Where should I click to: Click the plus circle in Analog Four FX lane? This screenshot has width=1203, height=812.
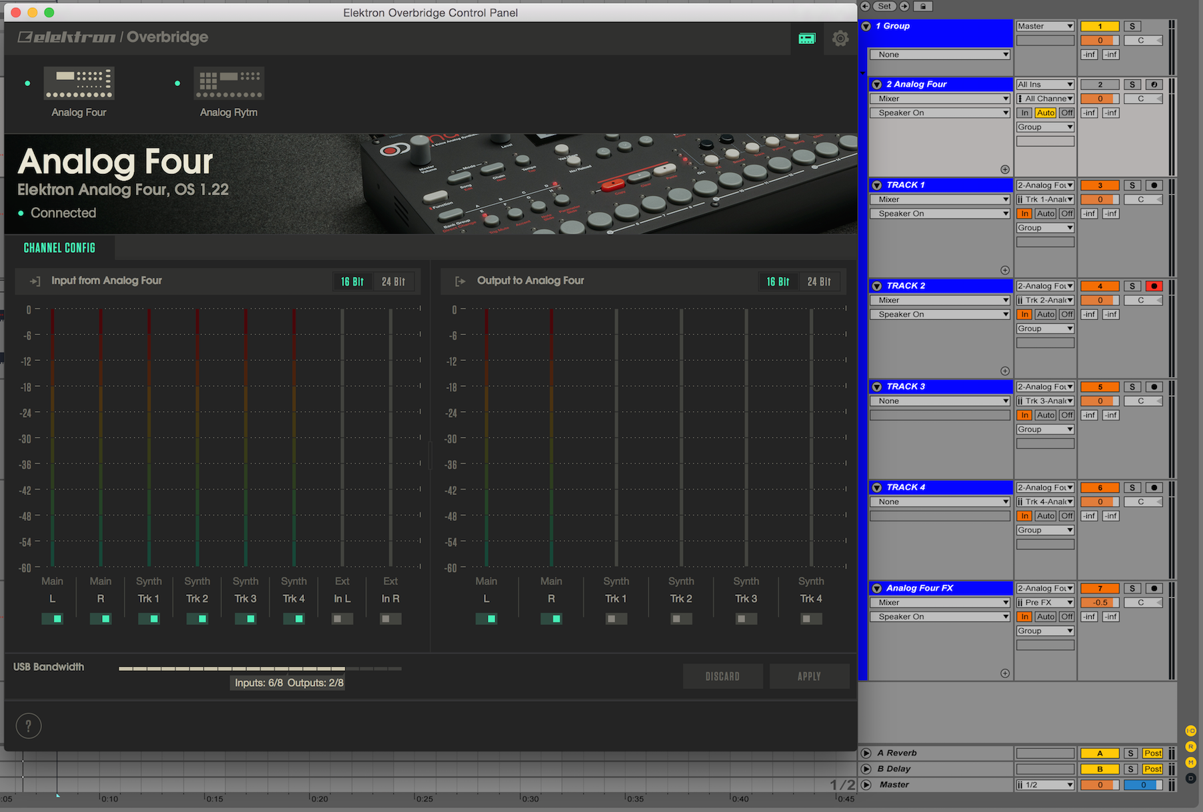tap(1005, 673)
